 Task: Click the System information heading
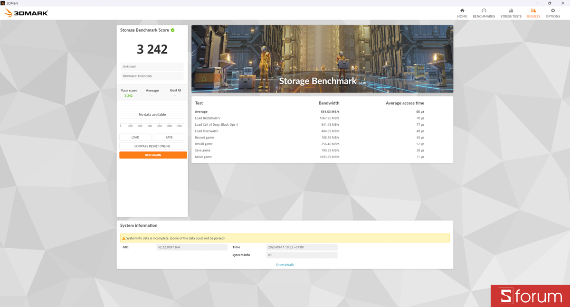click(139, 225)
